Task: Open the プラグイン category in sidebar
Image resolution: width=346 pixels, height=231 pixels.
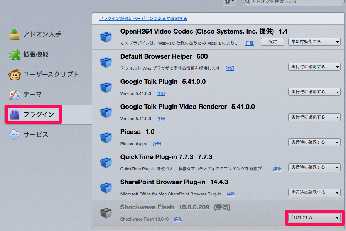Action: click(34, 114)
